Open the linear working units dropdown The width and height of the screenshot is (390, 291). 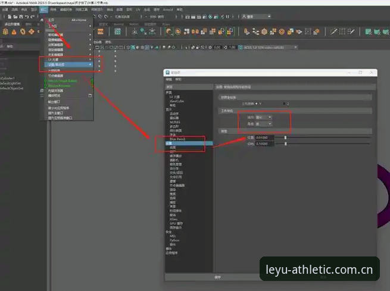pos(264,117)
